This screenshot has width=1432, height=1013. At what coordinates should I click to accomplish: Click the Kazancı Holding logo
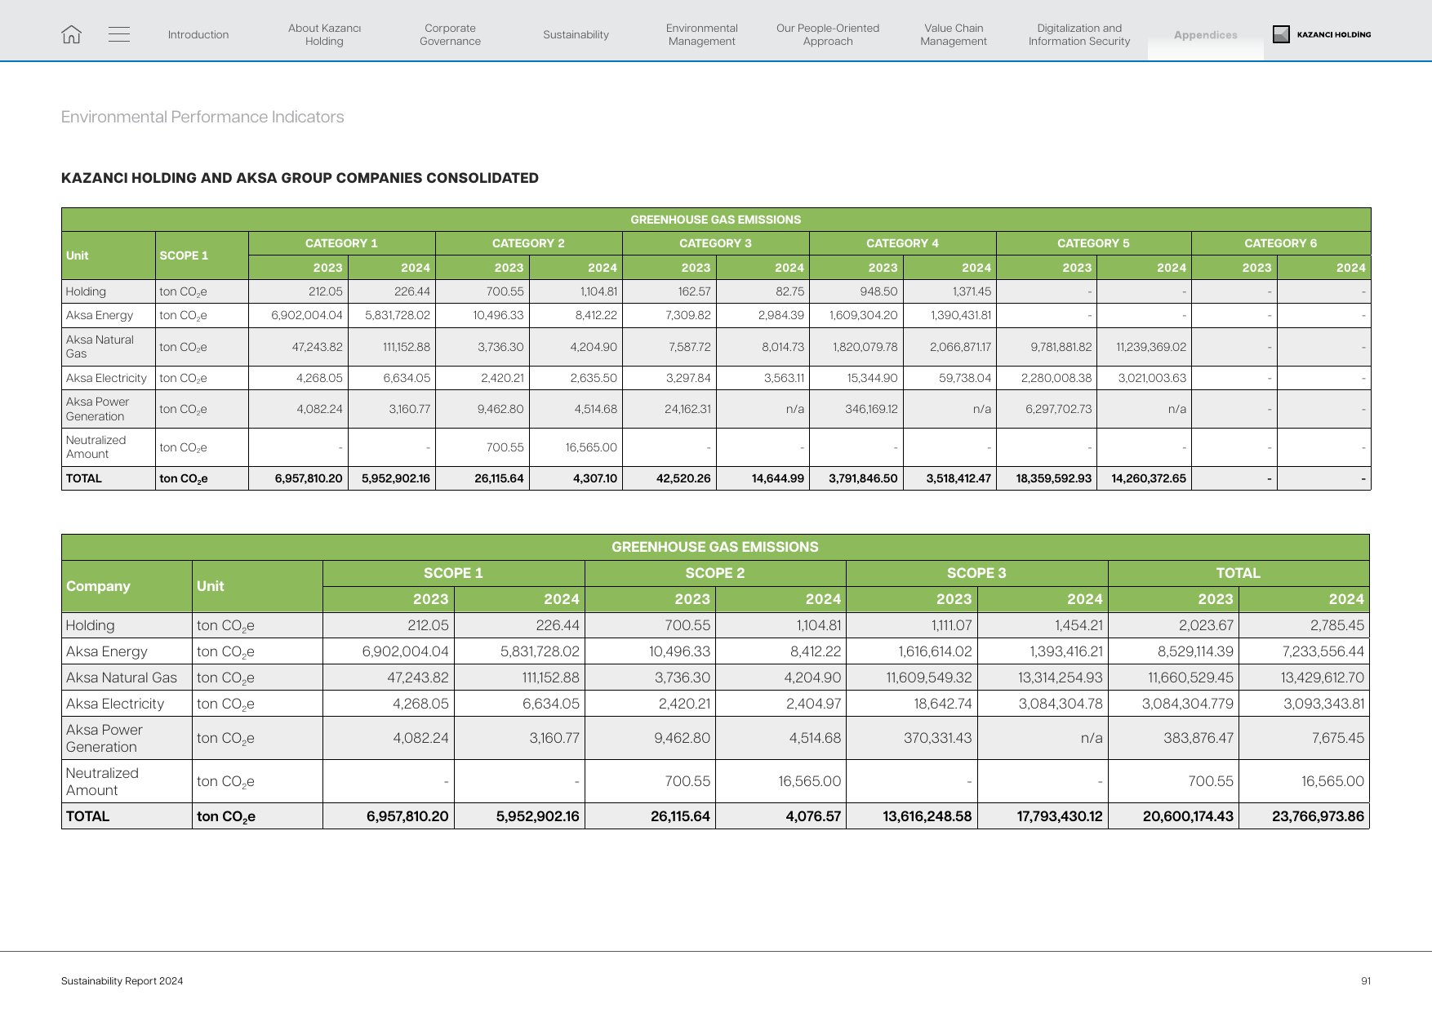pos(1322,34)
